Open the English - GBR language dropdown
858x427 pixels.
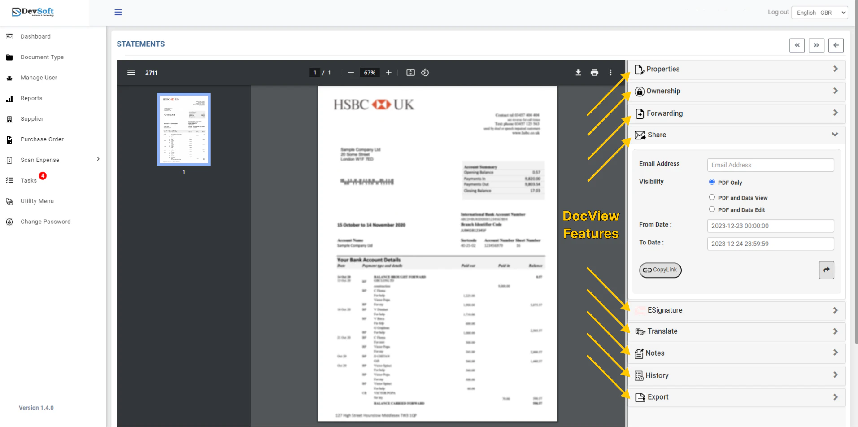tap(819, 12)
